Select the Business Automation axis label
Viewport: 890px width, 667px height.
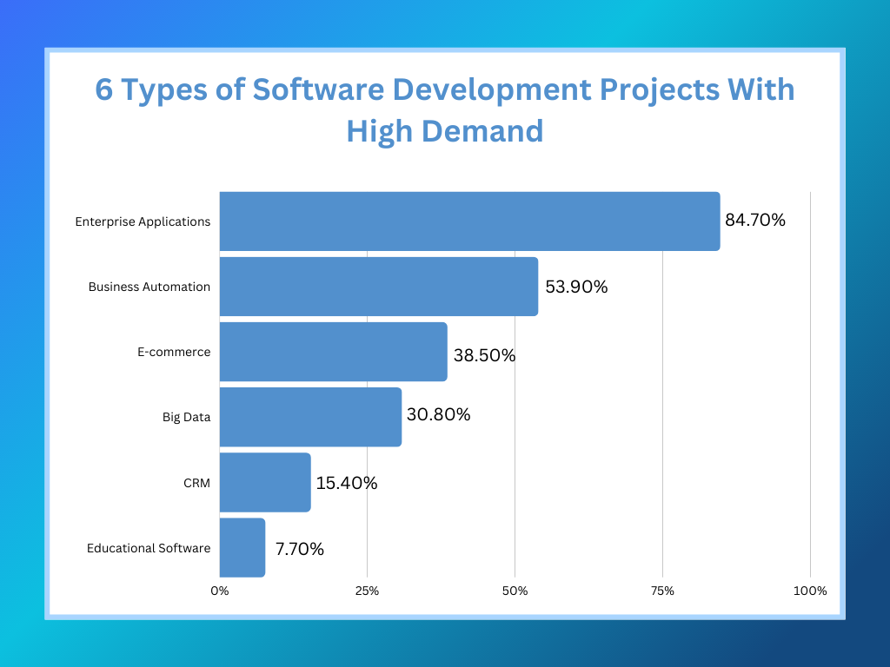[148, 287]
